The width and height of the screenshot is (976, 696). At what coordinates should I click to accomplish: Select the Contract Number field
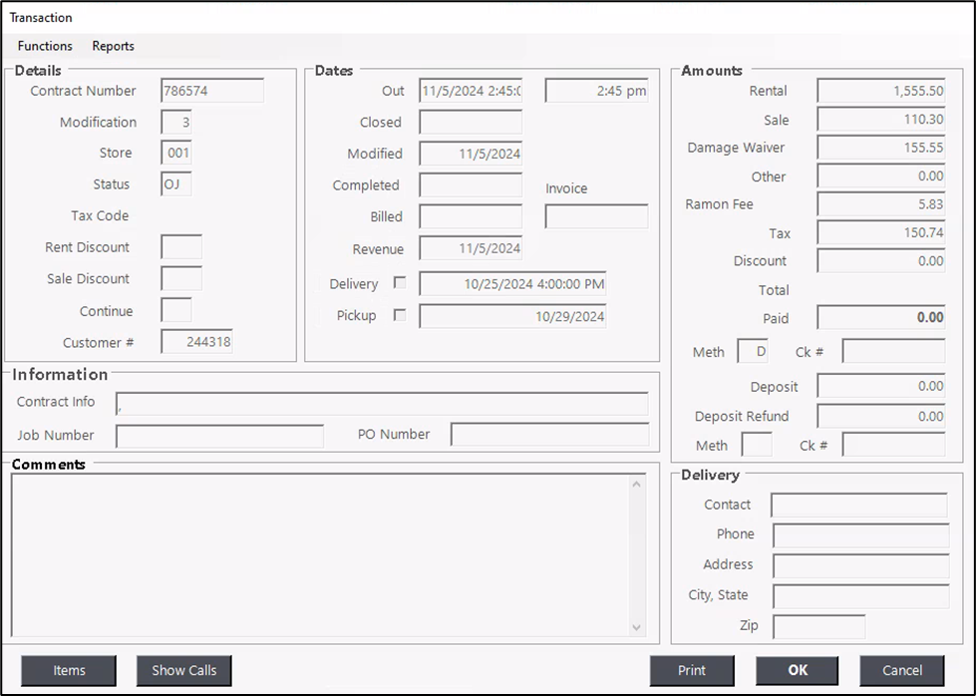click(212, 91)
